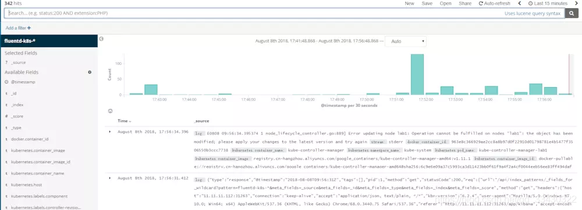
Task: Select the _source selected field
Action: [x=18, y=63]
